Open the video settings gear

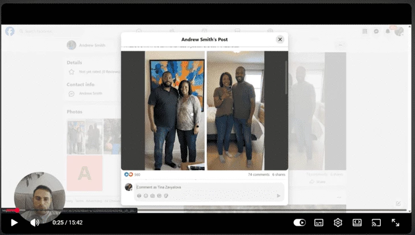(338, 223)
